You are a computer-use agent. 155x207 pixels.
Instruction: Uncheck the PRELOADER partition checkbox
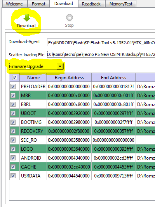(13, 87)
